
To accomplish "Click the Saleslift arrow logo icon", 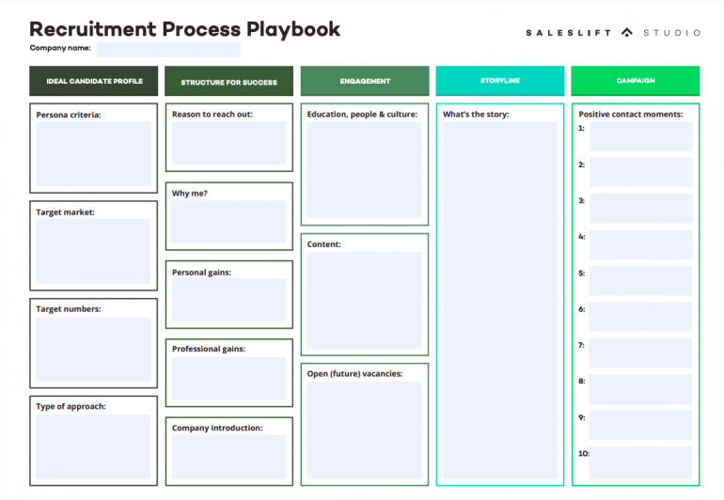I will (x=626, y=32).
